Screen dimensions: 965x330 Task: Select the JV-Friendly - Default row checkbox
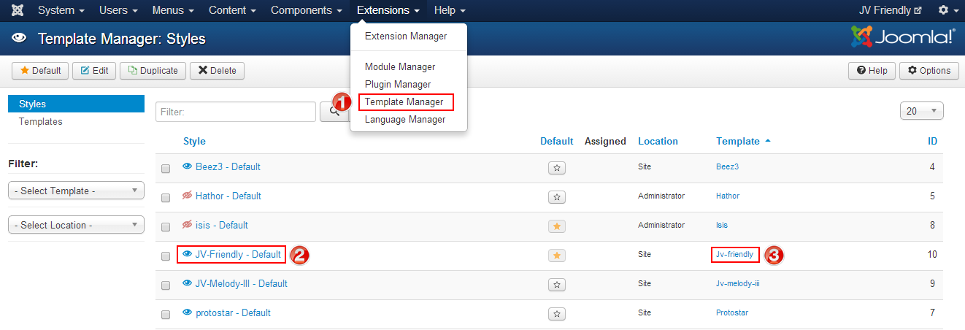pos(166,256)
